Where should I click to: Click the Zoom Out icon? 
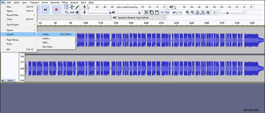[192, 12]
